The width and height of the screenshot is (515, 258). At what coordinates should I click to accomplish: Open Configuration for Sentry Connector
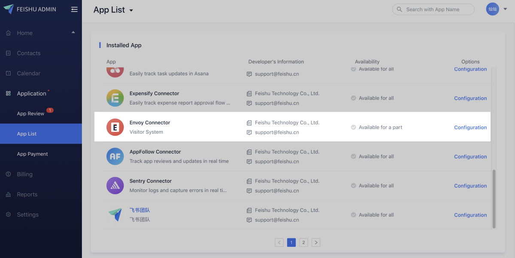(470, 186)
